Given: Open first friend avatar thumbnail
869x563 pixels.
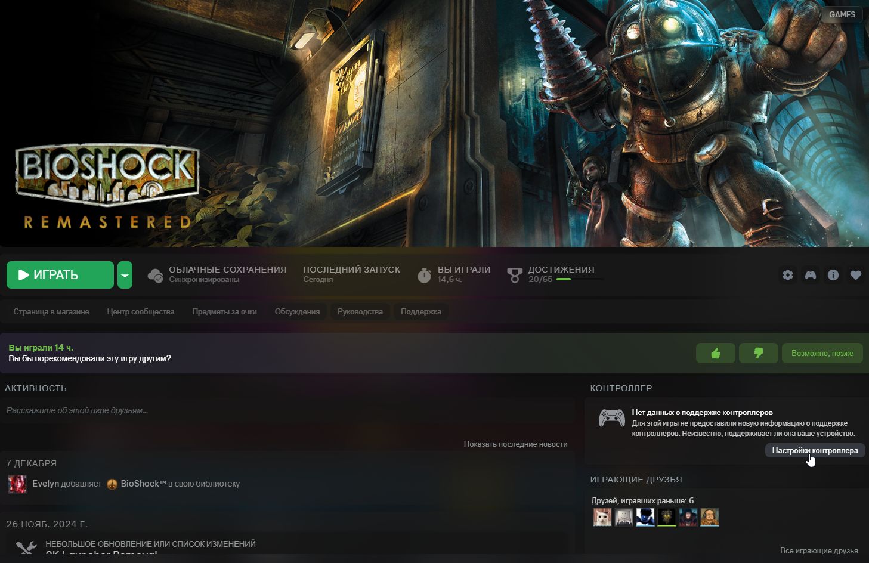Looking at the screenshot, I should pyautogui.click(x=602, y=517).
